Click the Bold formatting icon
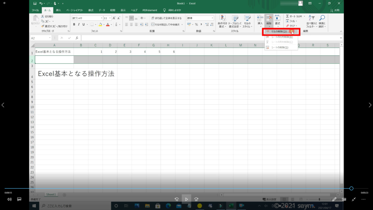The height and width of the screenshot is (210, 373). pos(74,24)
